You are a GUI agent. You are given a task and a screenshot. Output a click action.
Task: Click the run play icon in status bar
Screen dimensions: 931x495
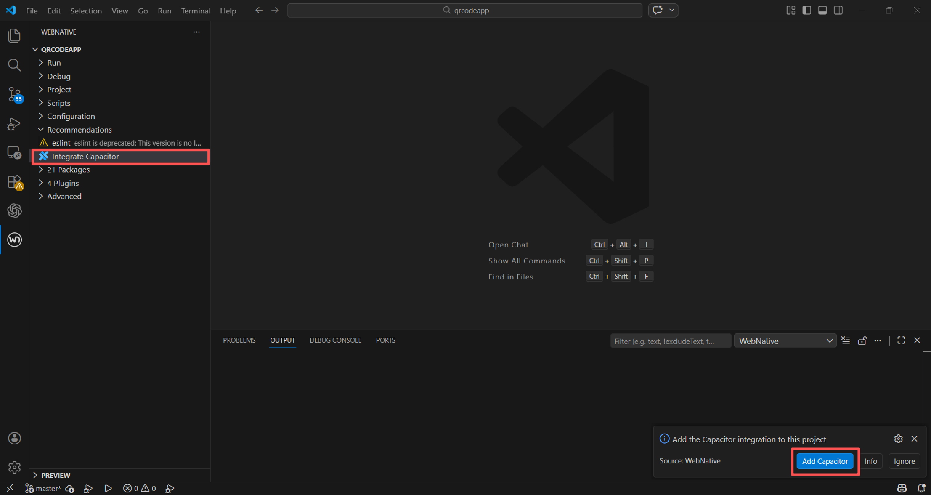coord(108,488)
